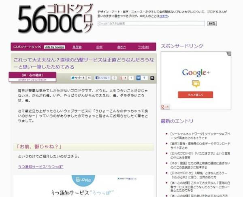Click the 「お前、鬱じゃね？」 section heading
The height and width of the screenshot is (197, 243).
pos(39,146)
